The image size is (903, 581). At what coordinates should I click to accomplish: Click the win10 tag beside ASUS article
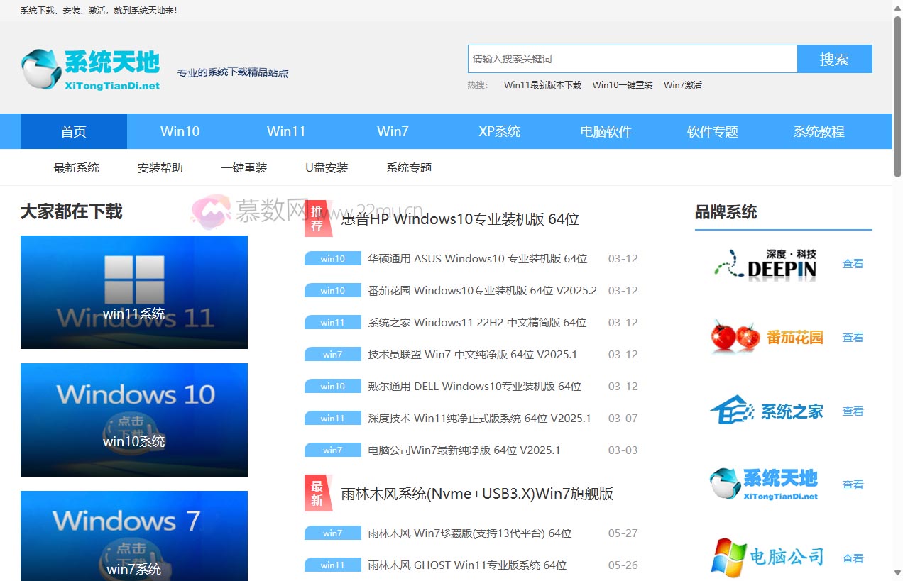pyautogui.click(x=332, y=258)
